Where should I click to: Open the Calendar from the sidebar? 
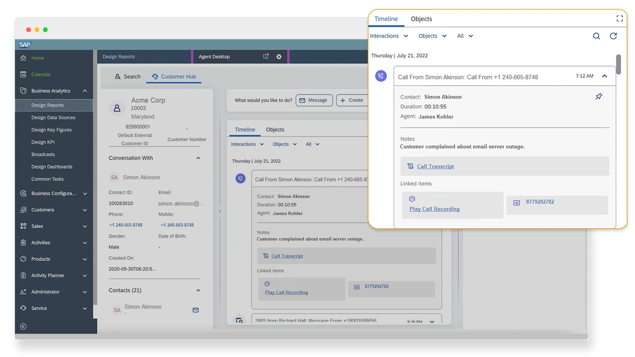41,74
